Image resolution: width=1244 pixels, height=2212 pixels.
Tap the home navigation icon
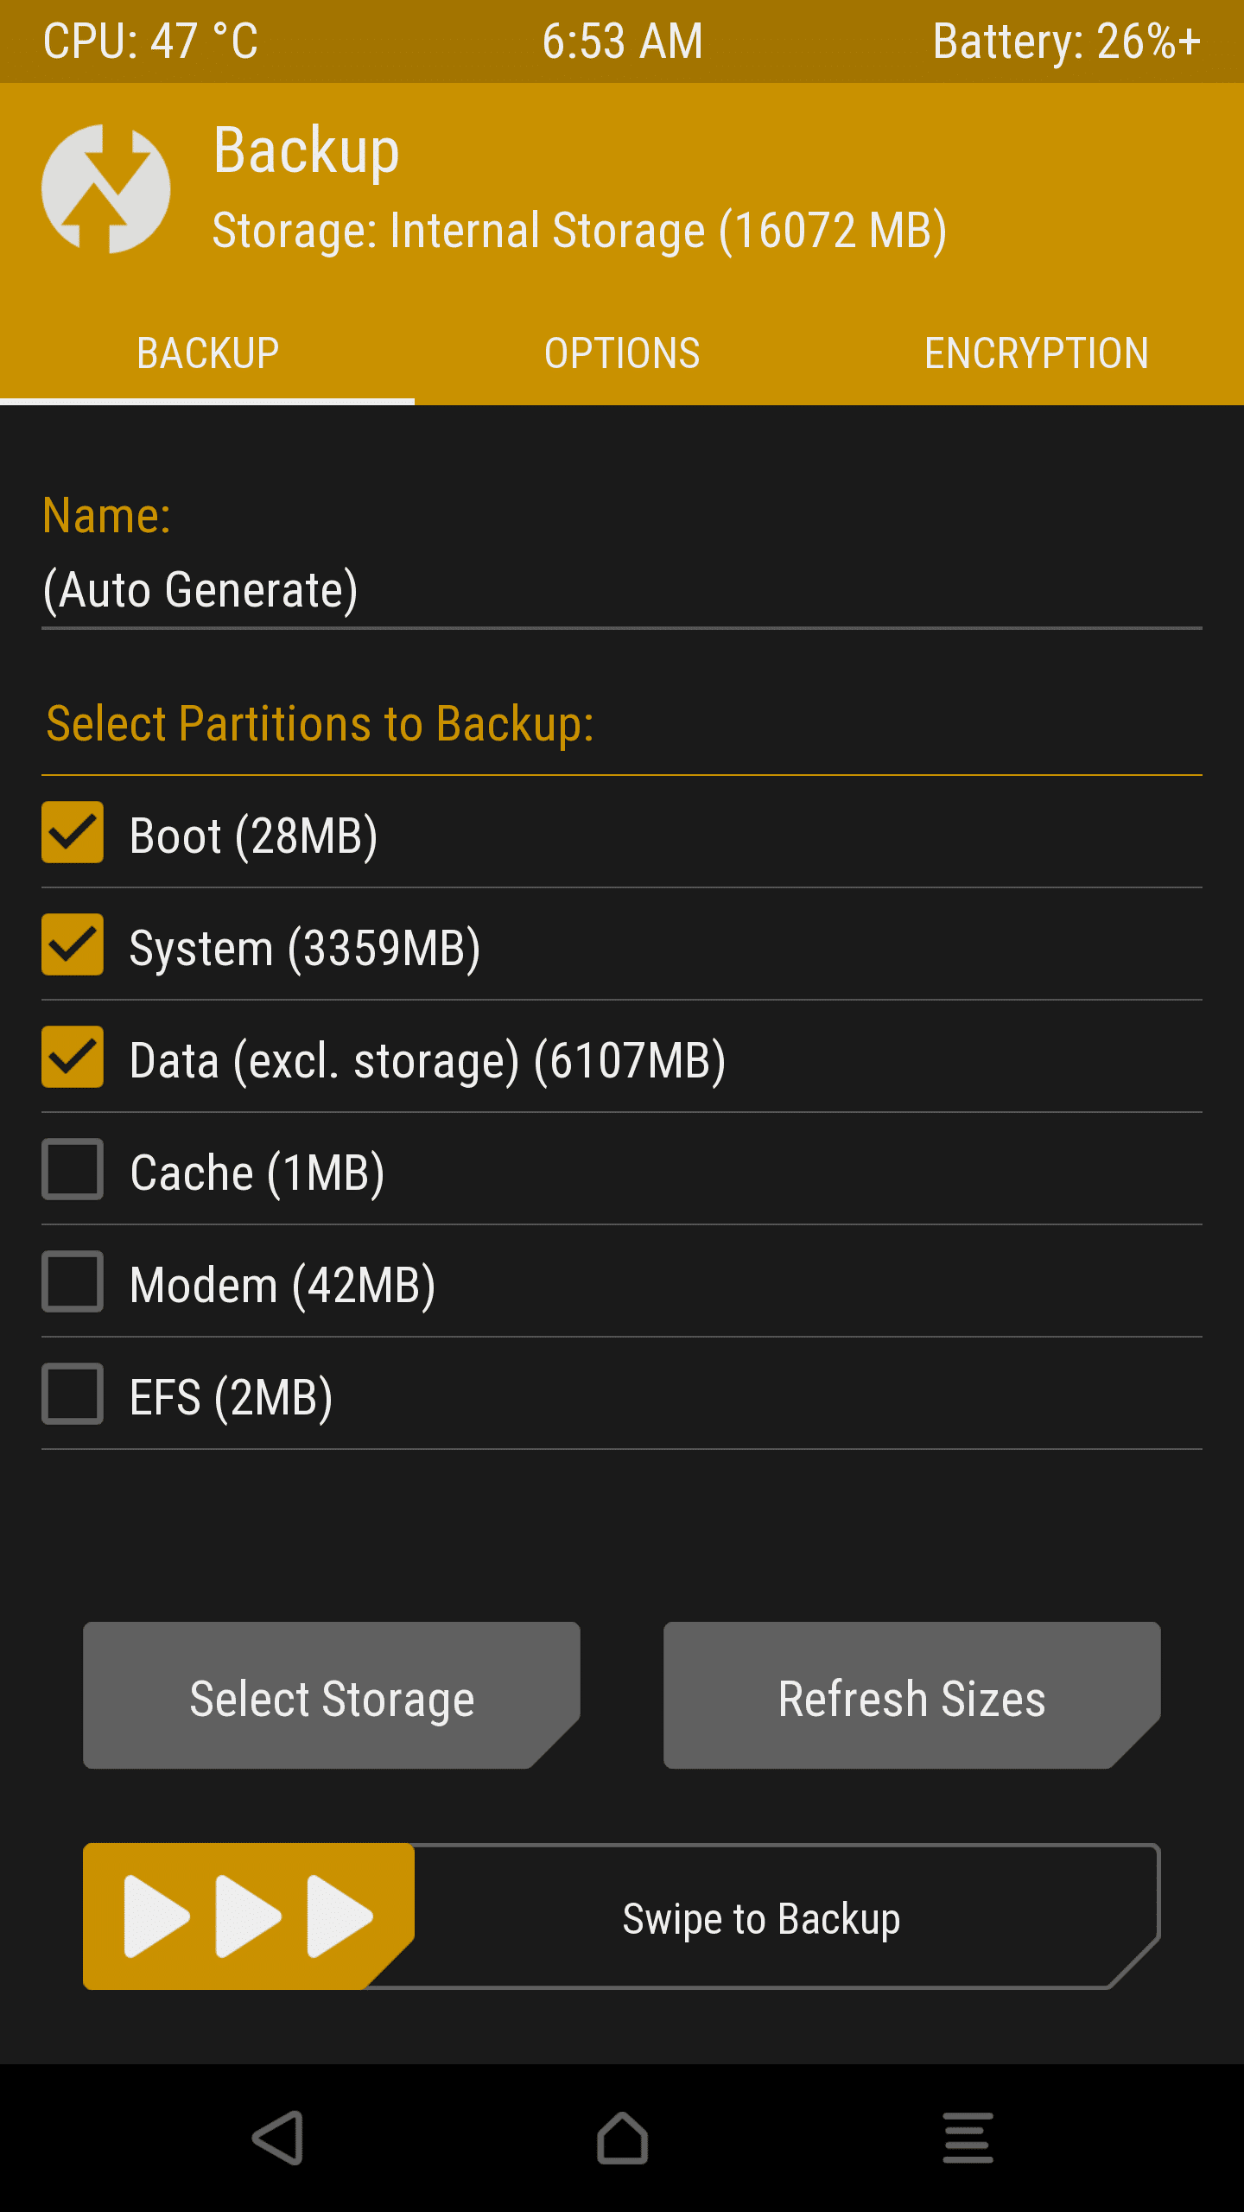pyautogui.click(x=622, y=2138)
